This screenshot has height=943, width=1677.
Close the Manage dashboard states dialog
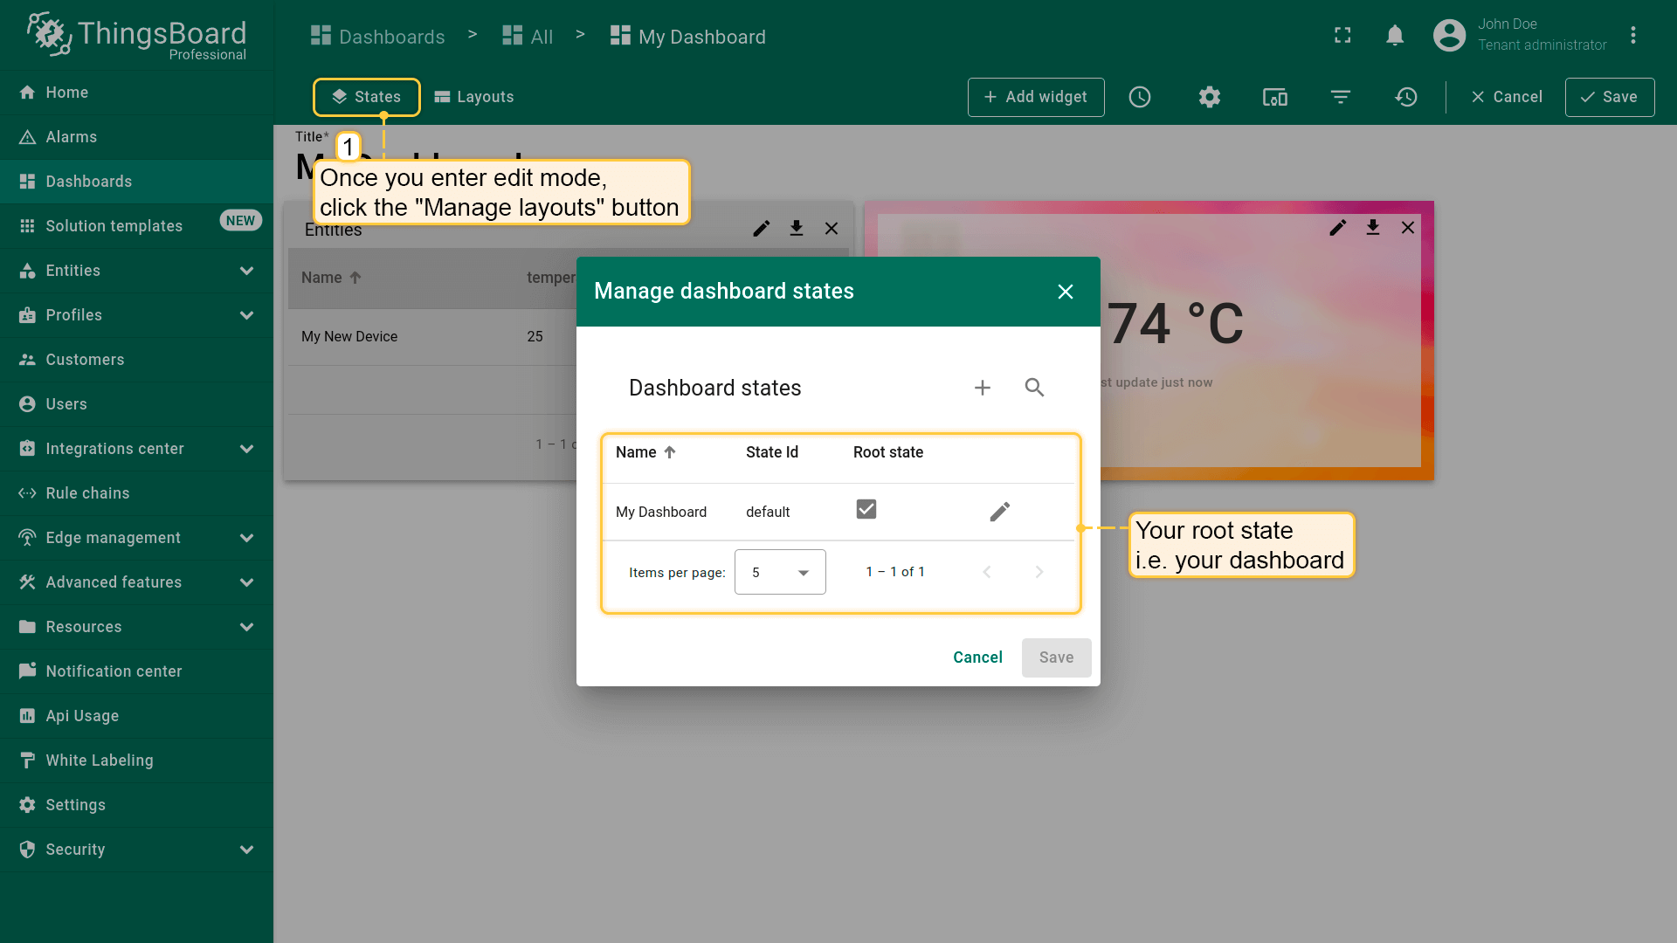1066,292
